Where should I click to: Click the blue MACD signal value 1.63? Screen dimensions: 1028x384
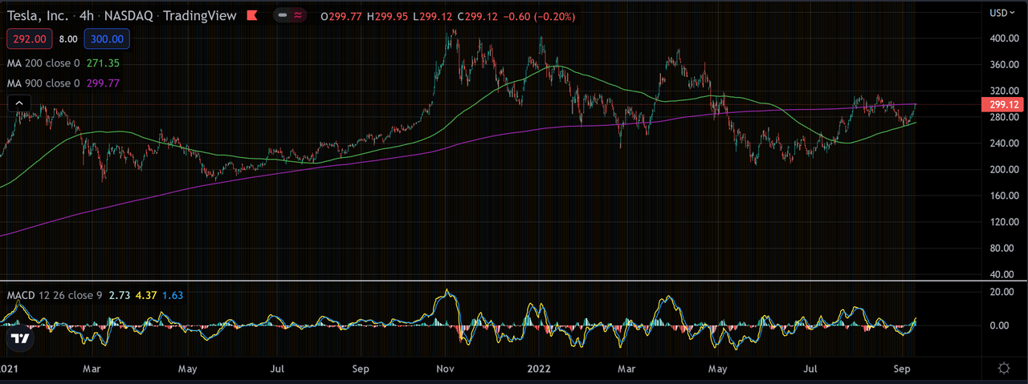[173, 296]
